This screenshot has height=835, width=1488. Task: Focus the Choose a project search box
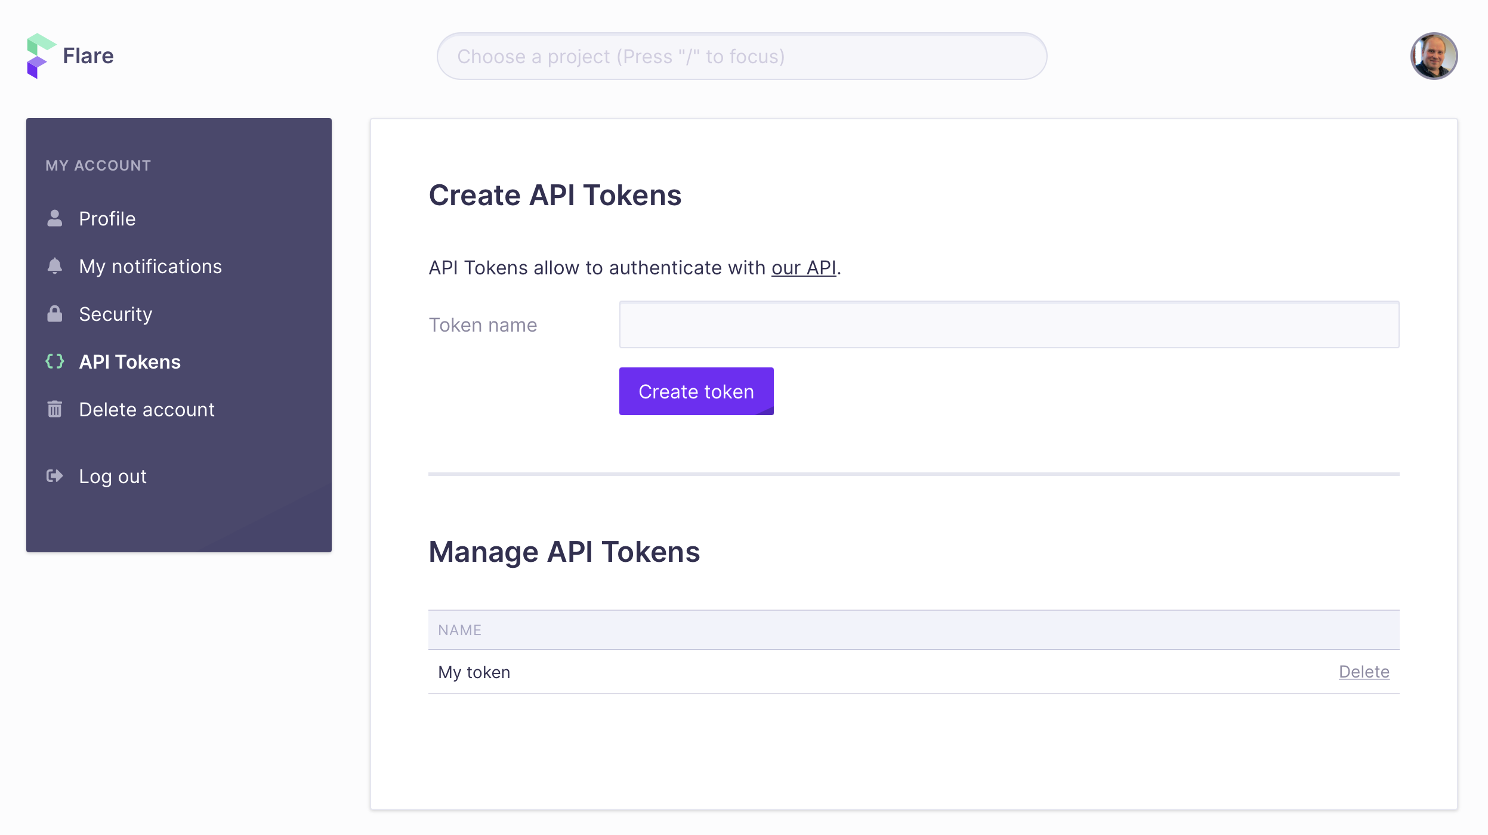pos(742,56)
